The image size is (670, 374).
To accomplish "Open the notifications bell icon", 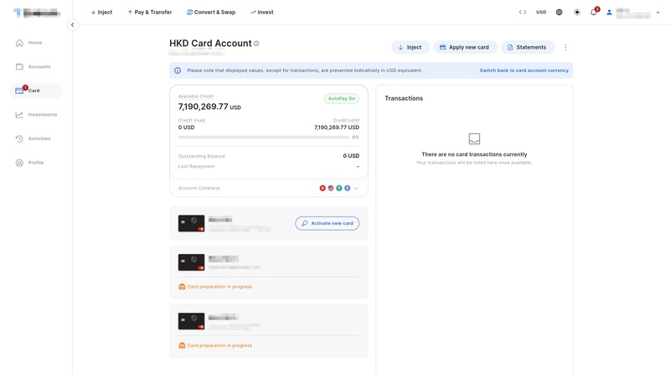I will point(594,12).
